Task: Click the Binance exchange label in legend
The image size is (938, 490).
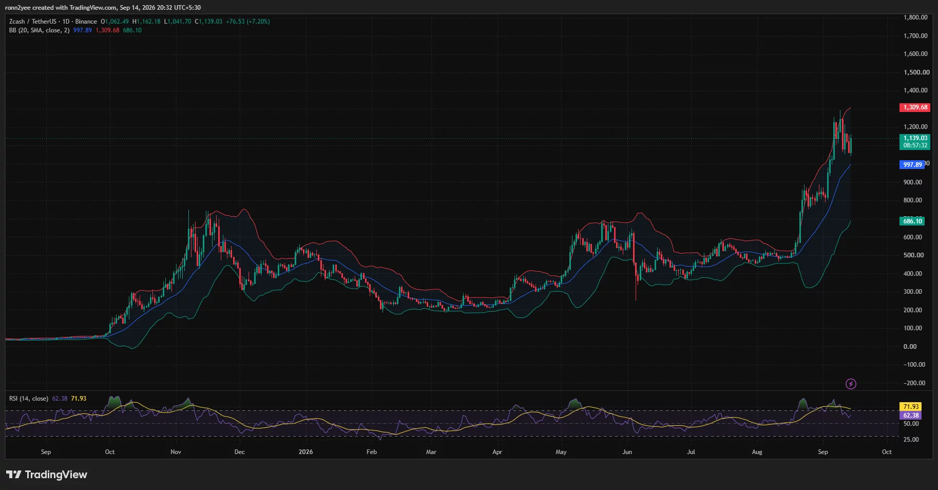Action: pos(86,22)
